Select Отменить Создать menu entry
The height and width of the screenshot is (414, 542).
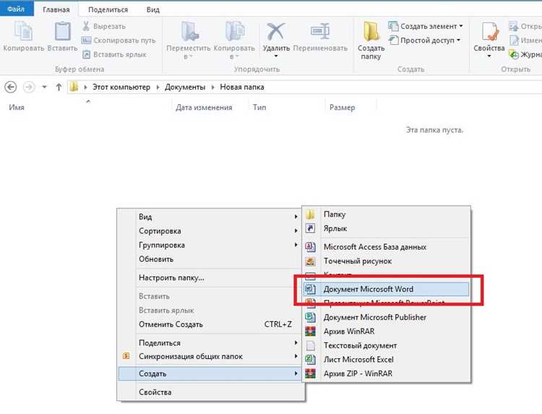point(211,324)
